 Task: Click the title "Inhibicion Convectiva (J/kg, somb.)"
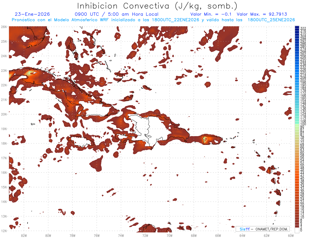click(157, 6)
